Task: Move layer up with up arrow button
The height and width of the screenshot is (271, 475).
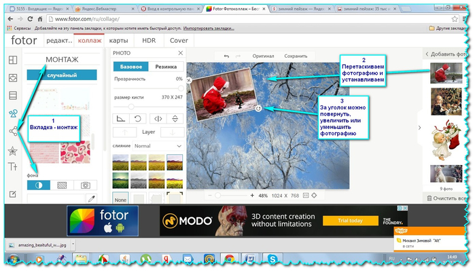Action: pos(125,132)
